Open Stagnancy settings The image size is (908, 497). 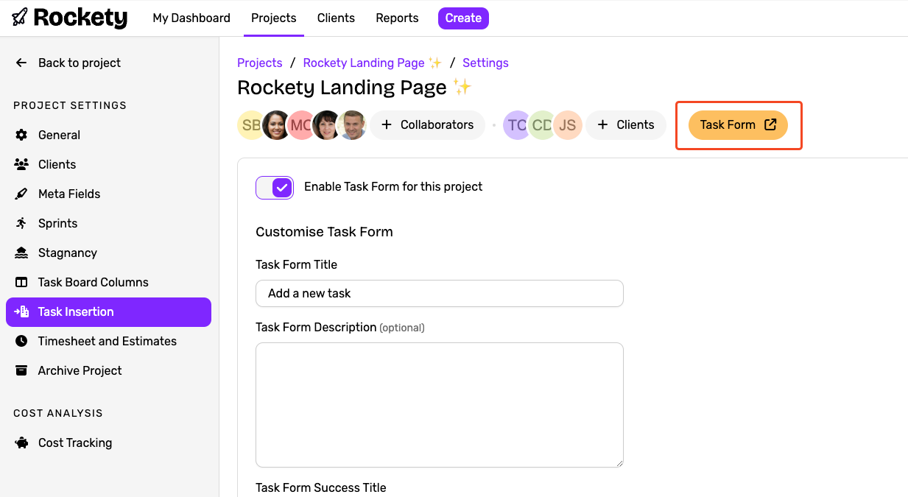108,253
